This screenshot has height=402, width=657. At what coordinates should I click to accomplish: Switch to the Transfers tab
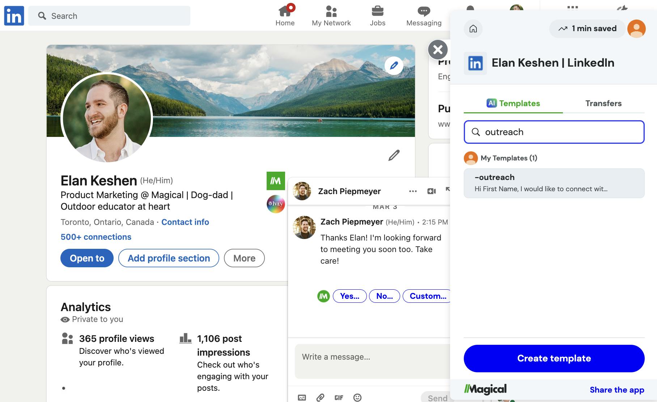click(603, 103)
